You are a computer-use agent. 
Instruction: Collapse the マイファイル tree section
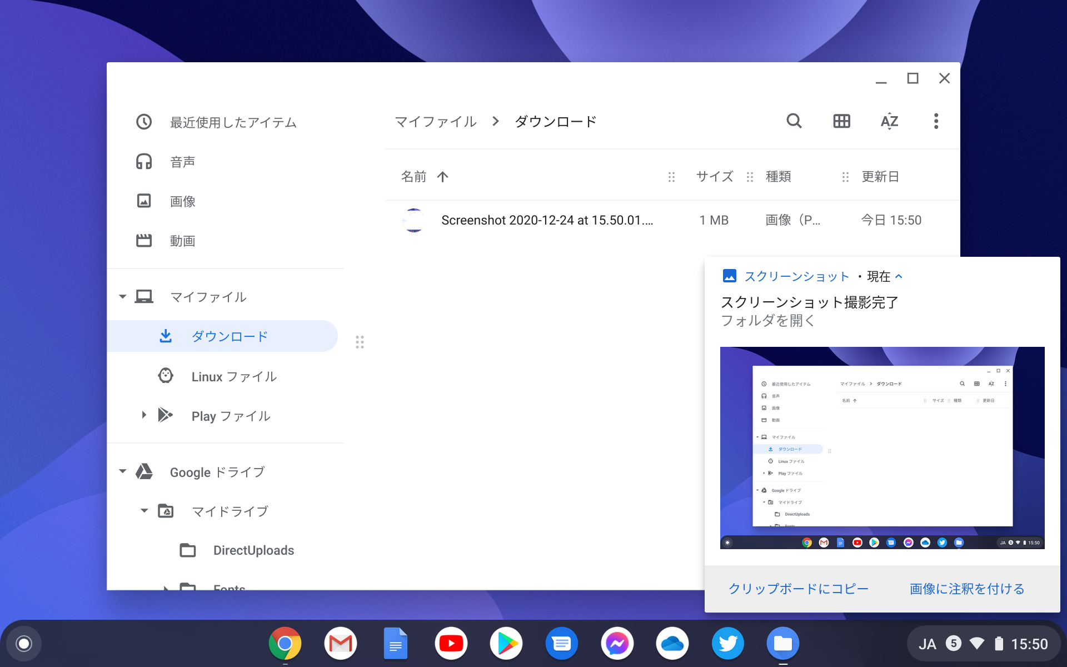(x=123, y=296)
